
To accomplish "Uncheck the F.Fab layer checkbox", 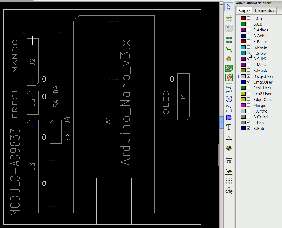I will (249, 123).
